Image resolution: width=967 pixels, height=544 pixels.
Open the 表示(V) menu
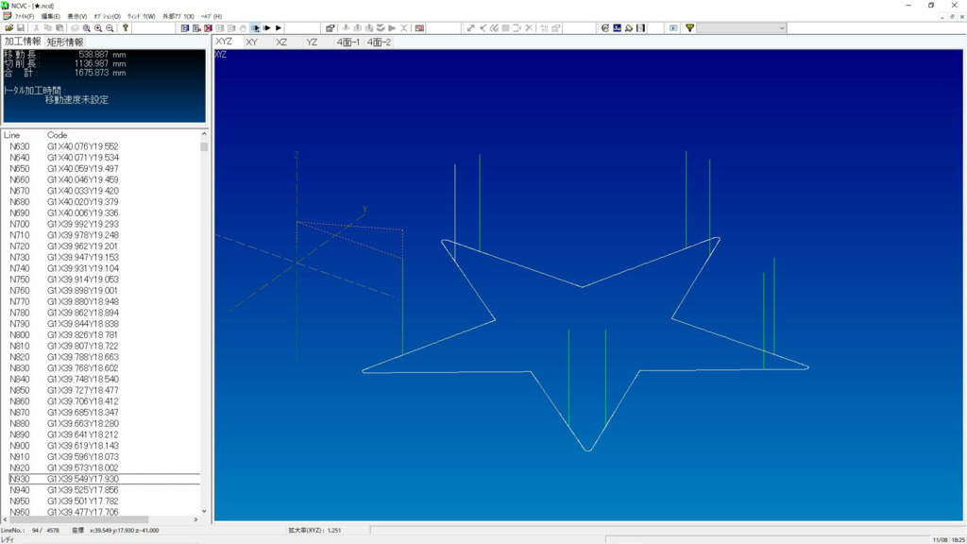(x=77, y=16)
